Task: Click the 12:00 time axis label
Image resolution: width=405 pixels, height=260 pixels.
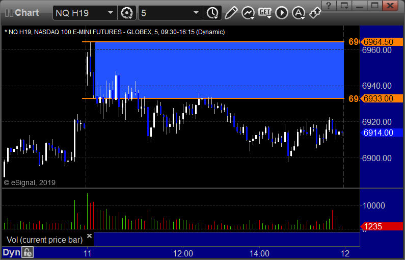Action: point(183,253)
